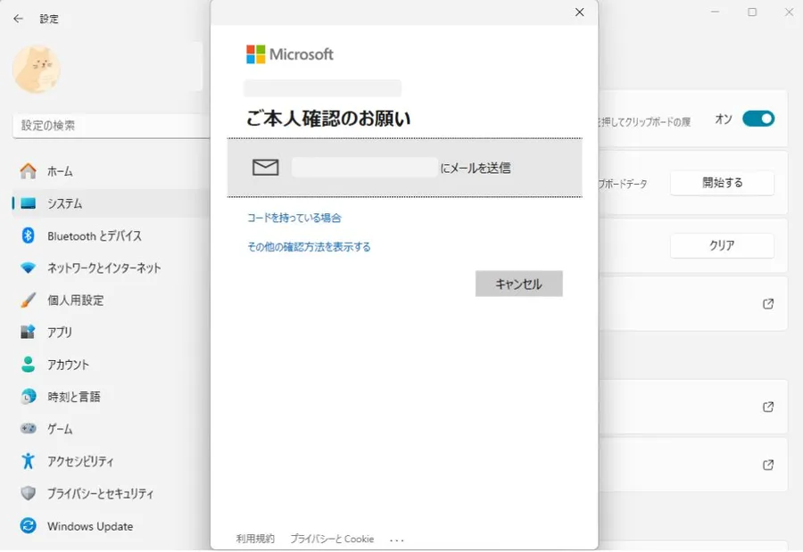
Task: Open アクセシビリティ settings section
Action: coord(80,461)
